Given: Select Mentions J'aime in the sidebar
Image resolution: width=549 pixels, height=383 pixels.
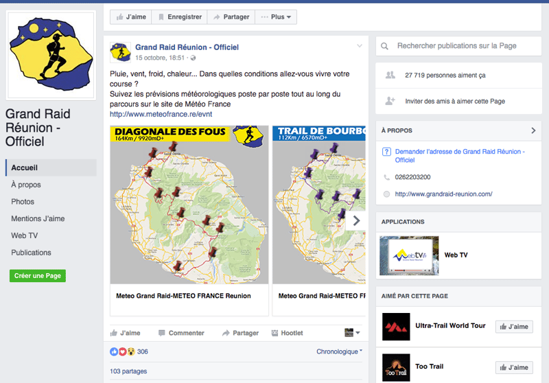Looking at the screenshot, I should 38,218.
